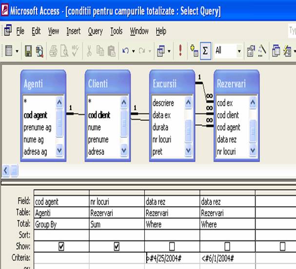
Task: Click the Cut scissors icon
Action: coord(89,50)
